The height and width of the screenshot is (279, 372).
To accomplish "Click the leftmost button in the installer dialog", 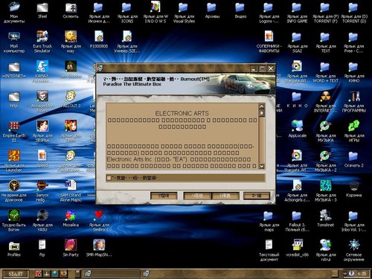I will click(x=164, y=196).
